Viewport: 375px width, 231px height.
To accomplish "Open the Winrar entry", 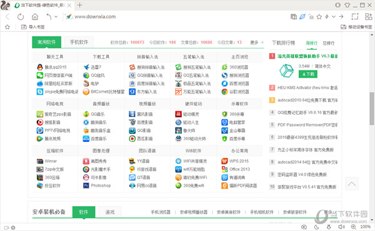I will [51, 161].
